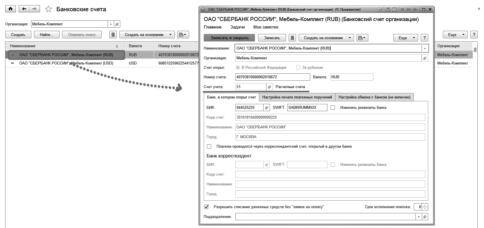Click into the bank Корр.счет field
Screen dimensions: 484x228
coord(330,117)
